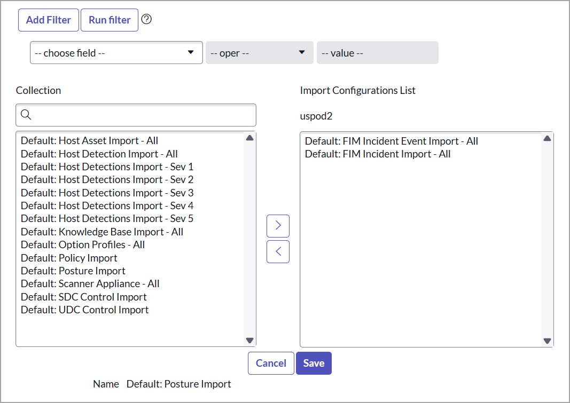Click the move right arrow button
Image resolution: width=570 pixels, height=403 pixels.
(x=278, y=226)
